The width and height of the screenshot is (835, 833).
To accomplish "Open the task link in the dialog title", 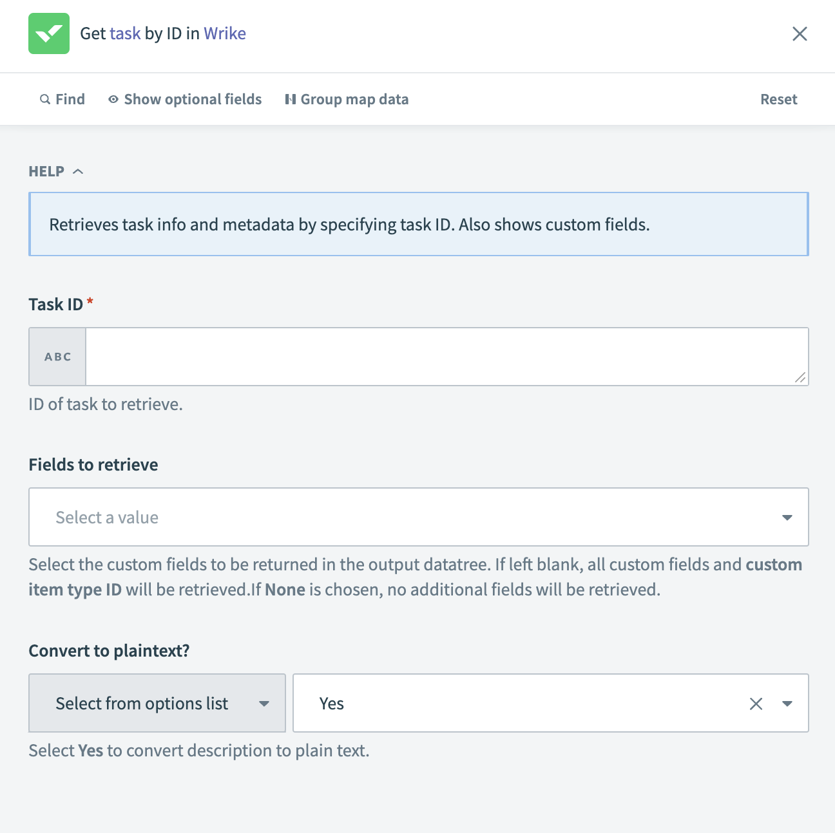I will (x=126, y=33).
